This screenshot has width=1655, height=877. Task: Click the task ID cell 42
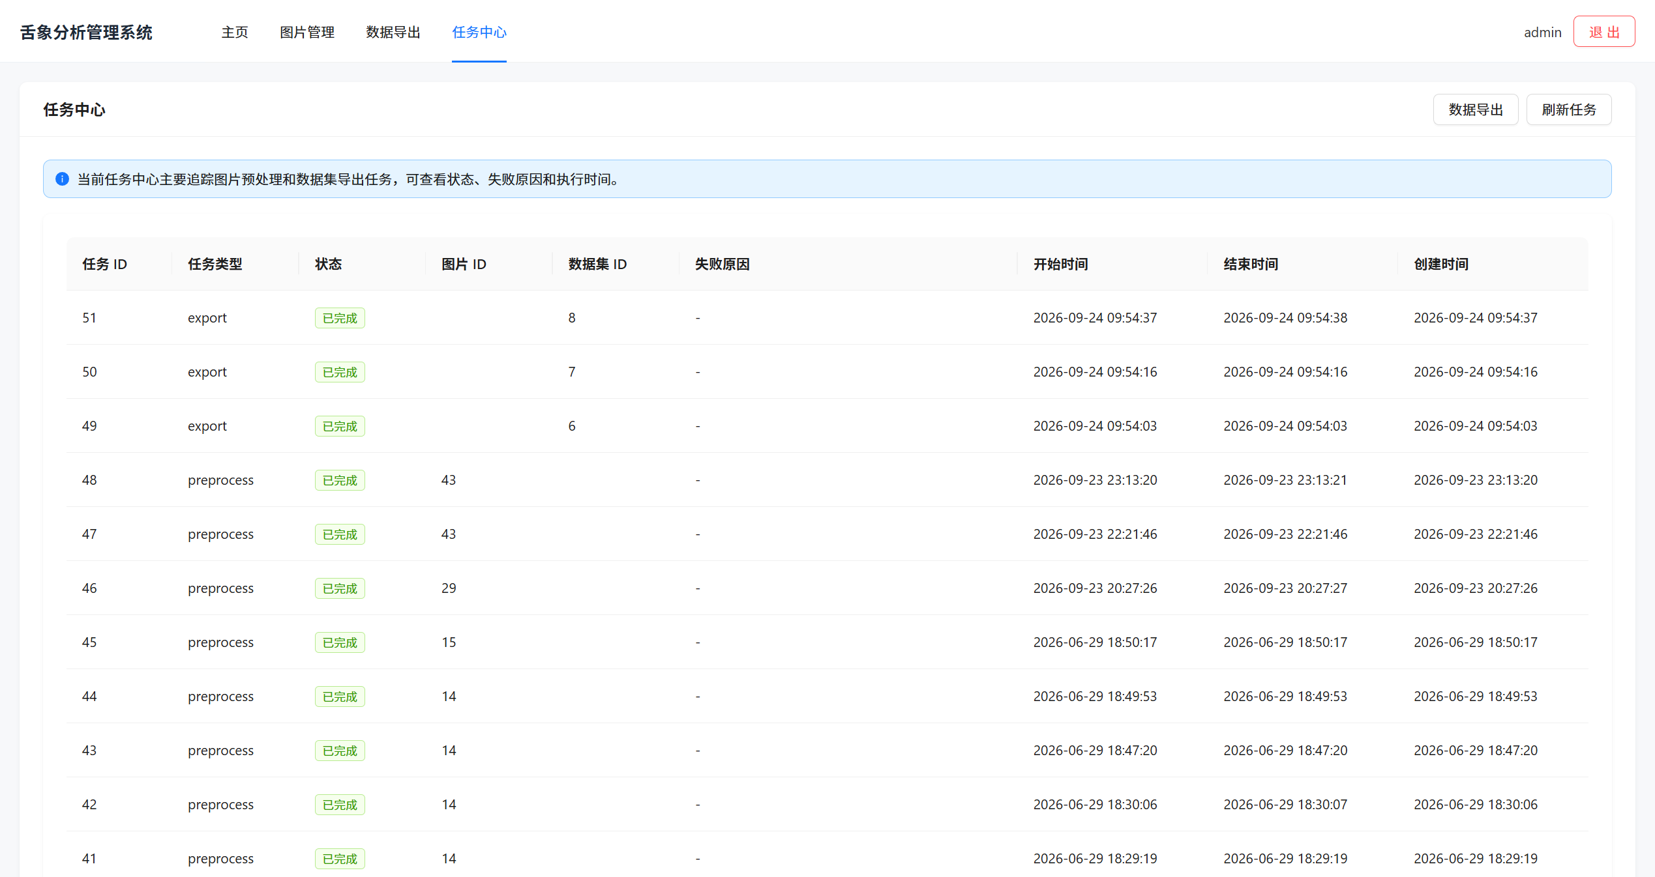pyautogui.click(x=89, y=805)
